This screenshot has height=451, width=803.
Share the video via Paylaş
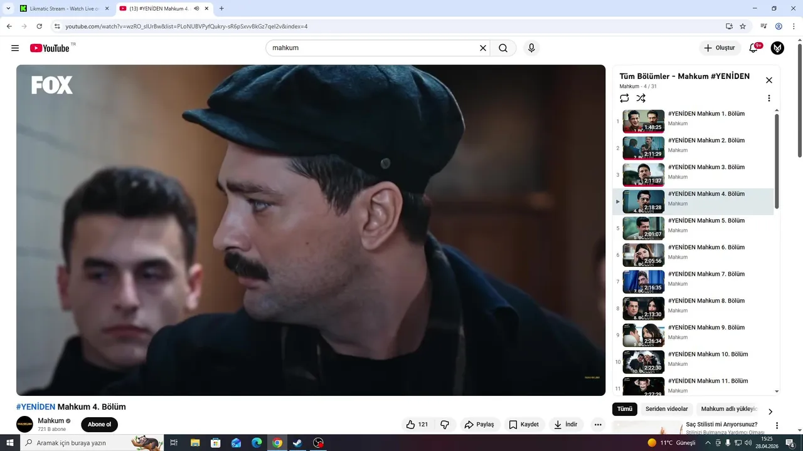(479, 425)
